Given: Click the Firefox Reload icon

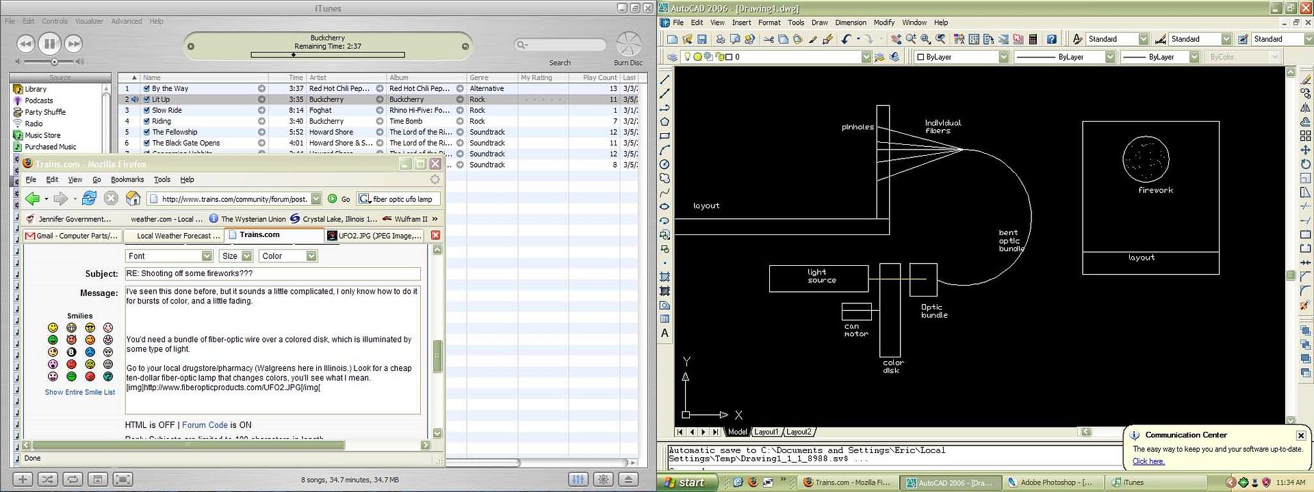Looking at the screenshot, I should [x=89, y=199].
